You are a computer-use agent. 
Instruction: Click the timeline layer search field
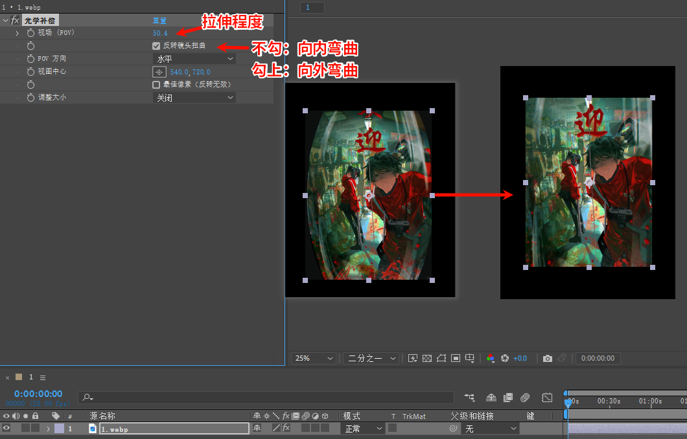coord(266,397)
